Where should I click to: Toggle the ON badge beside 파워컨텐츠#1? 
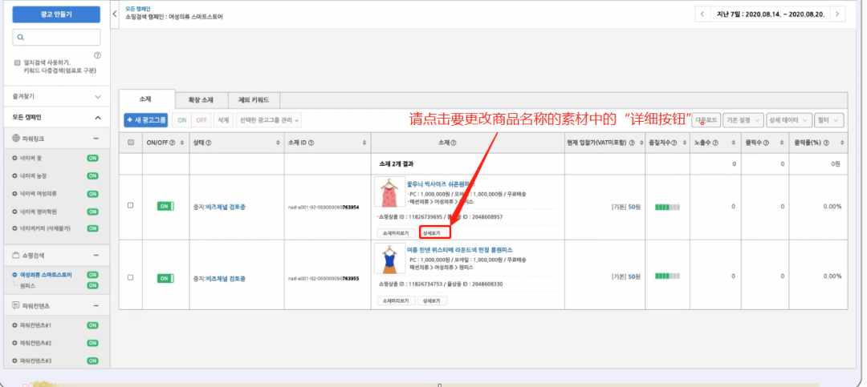(93, 325)
